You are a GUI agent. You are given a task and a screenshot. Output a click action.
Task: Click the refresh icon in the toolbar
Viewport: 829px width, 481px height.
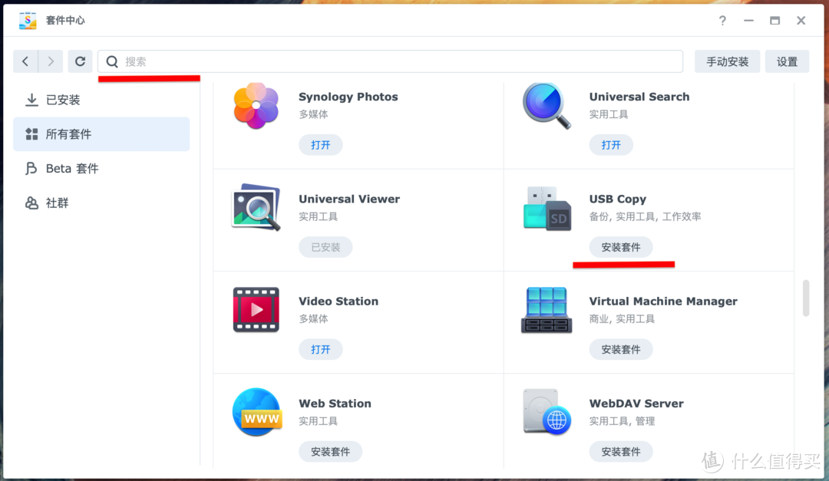point(80,61)
